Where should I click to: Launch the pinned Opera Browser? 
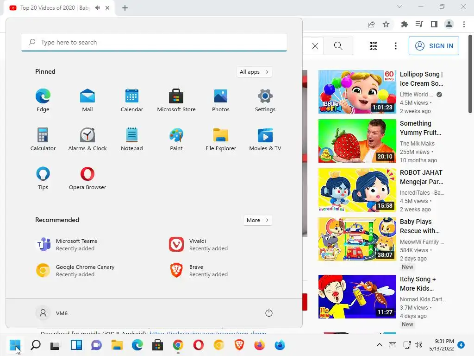pyautogui.click(x=87, y=178)
